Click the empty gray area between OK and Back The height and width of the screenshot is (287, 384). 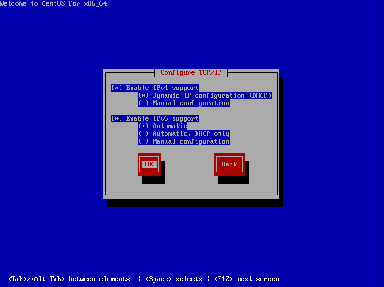pos(189,165)
